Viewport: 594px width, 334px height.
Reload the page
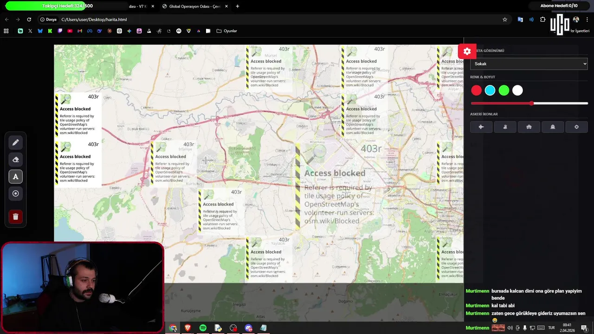tap(29, 19)
